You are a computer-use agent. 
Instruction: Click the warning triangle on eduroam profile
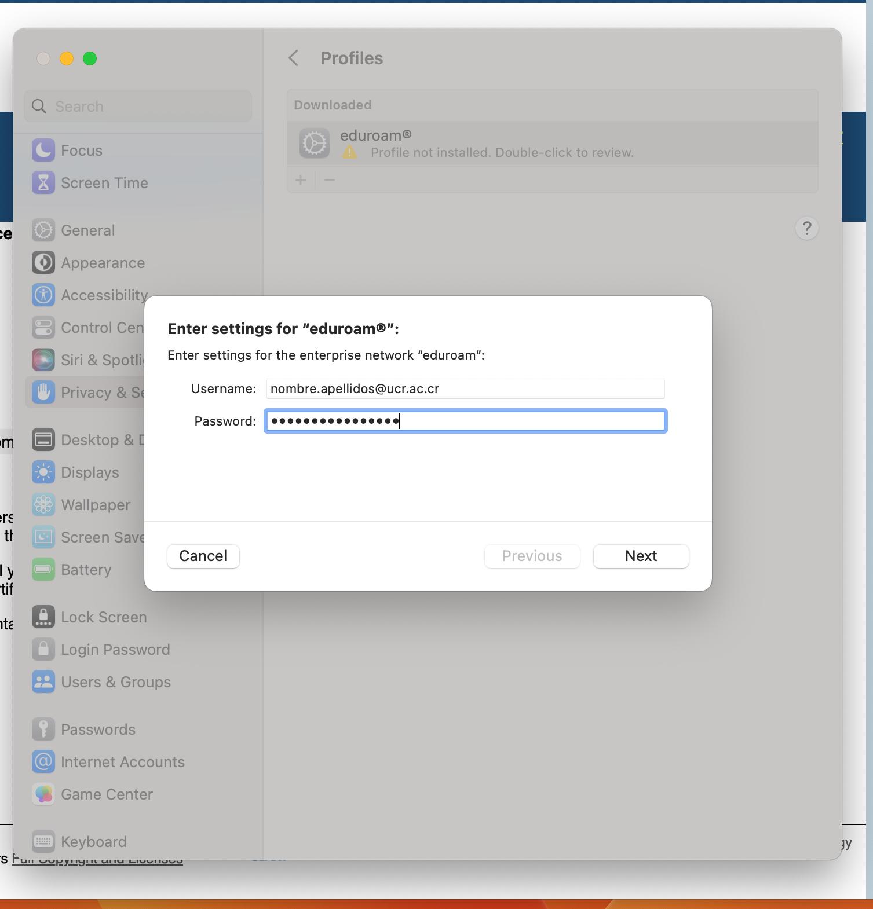[x=349, y=152]
